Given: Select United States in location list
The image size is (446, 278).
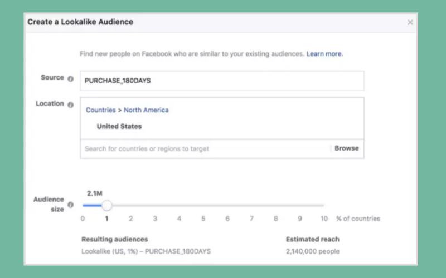Looking at the screenshot, I should [119, 127].
